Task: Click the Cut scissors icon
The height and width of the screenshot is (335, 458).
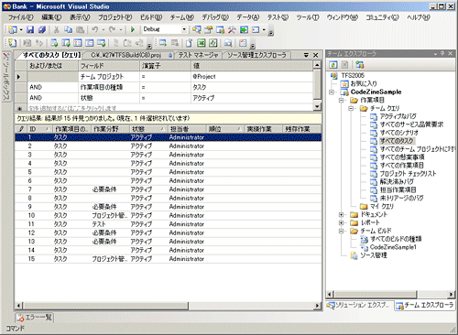Action: pyautogui.click(x=56, y=29)
